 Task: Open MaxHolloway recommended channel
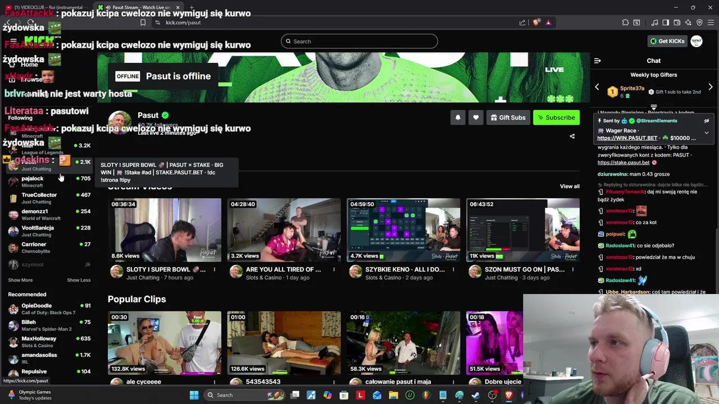[x=49, y=342]
